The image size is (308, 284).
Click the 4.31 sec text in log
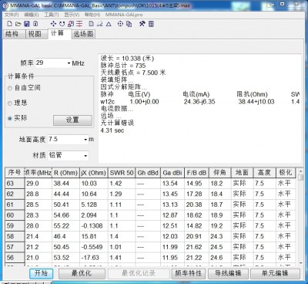coord(112,130)
